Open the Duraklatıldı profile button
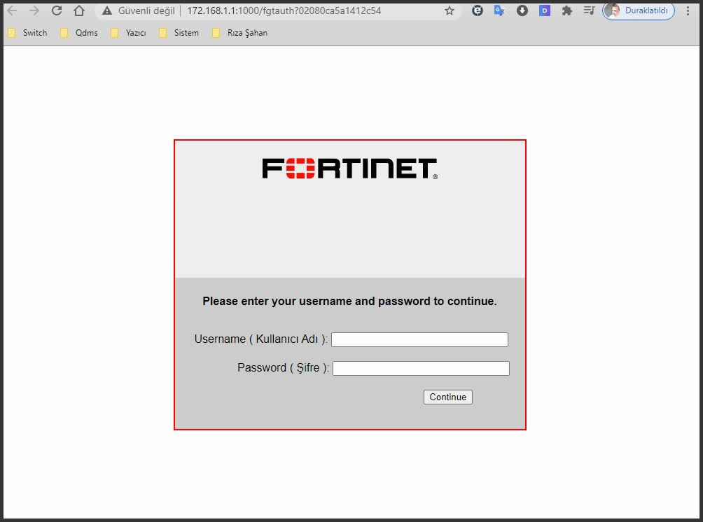 [x=639, y=10]
